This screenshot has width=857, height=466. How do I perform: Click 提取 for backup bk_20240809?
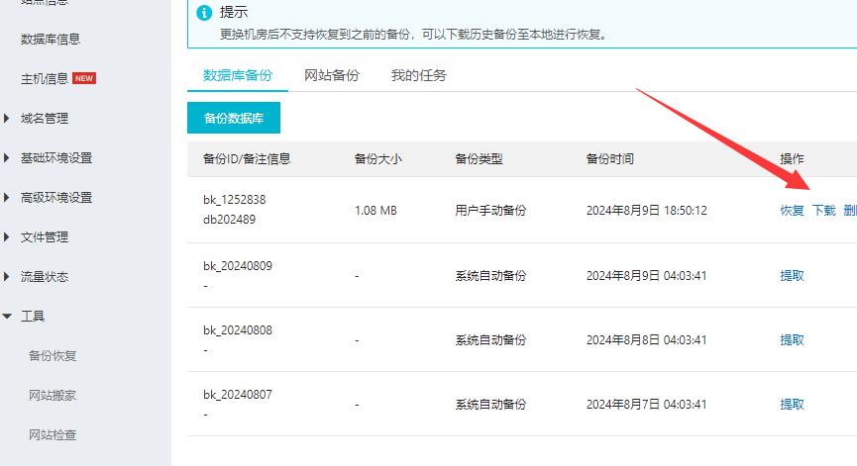792,276
